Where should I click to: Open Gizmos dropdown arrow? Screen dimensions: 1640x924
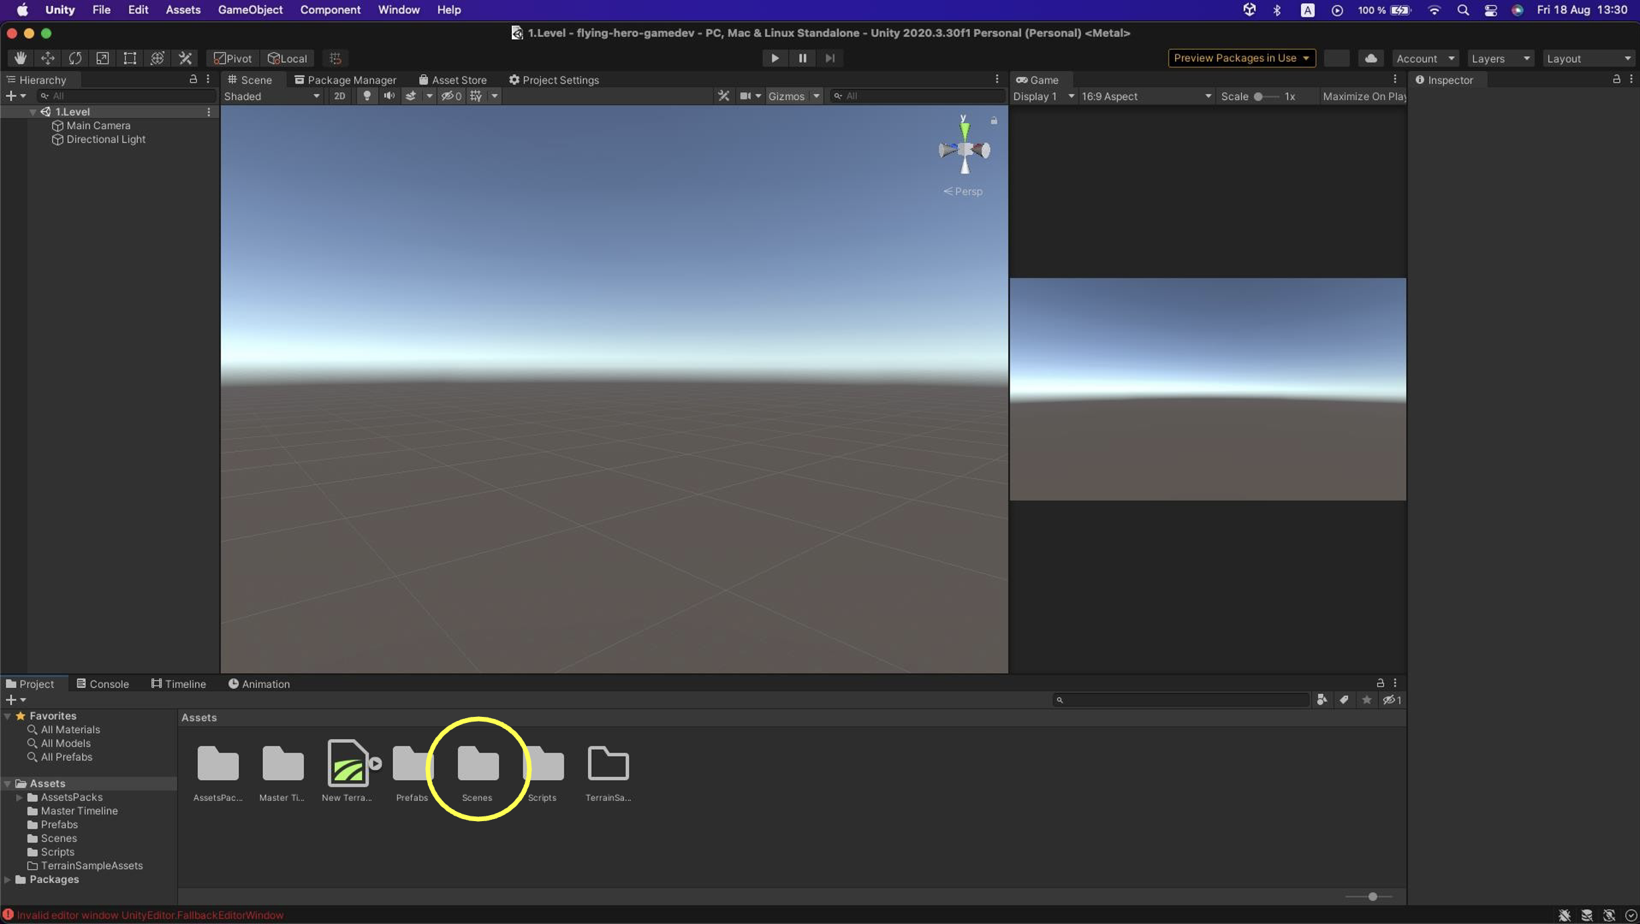pos(816,95)
